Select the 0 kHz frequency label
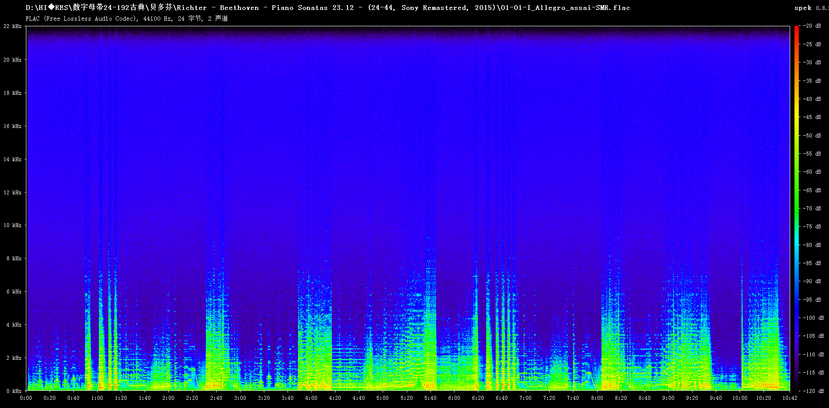Screen dimensions: 829x408 click(14, 391)
